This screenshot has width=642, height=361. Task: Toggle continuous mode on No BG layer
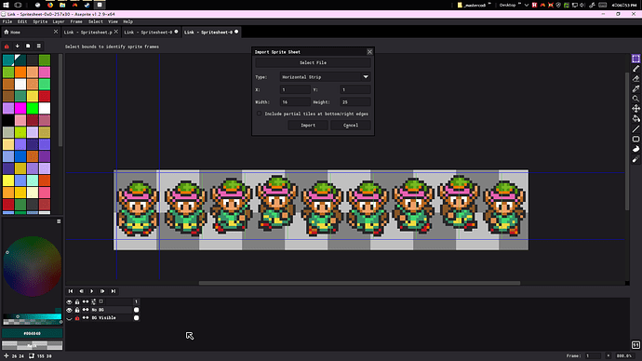86,310
